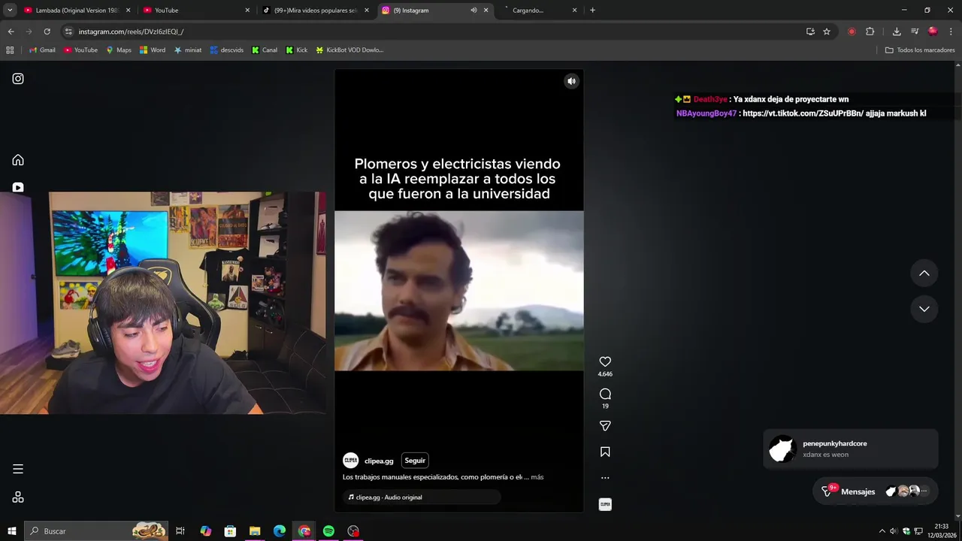Go to Instagram Home in sidebar

tap(18, 160)
